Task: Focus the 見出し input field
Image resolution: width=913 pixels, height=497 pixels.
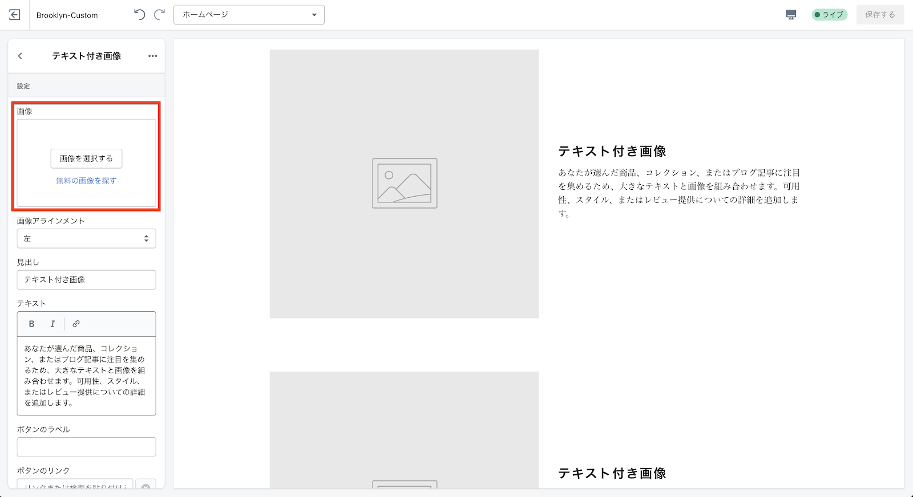Action: (x=86, y=279)
